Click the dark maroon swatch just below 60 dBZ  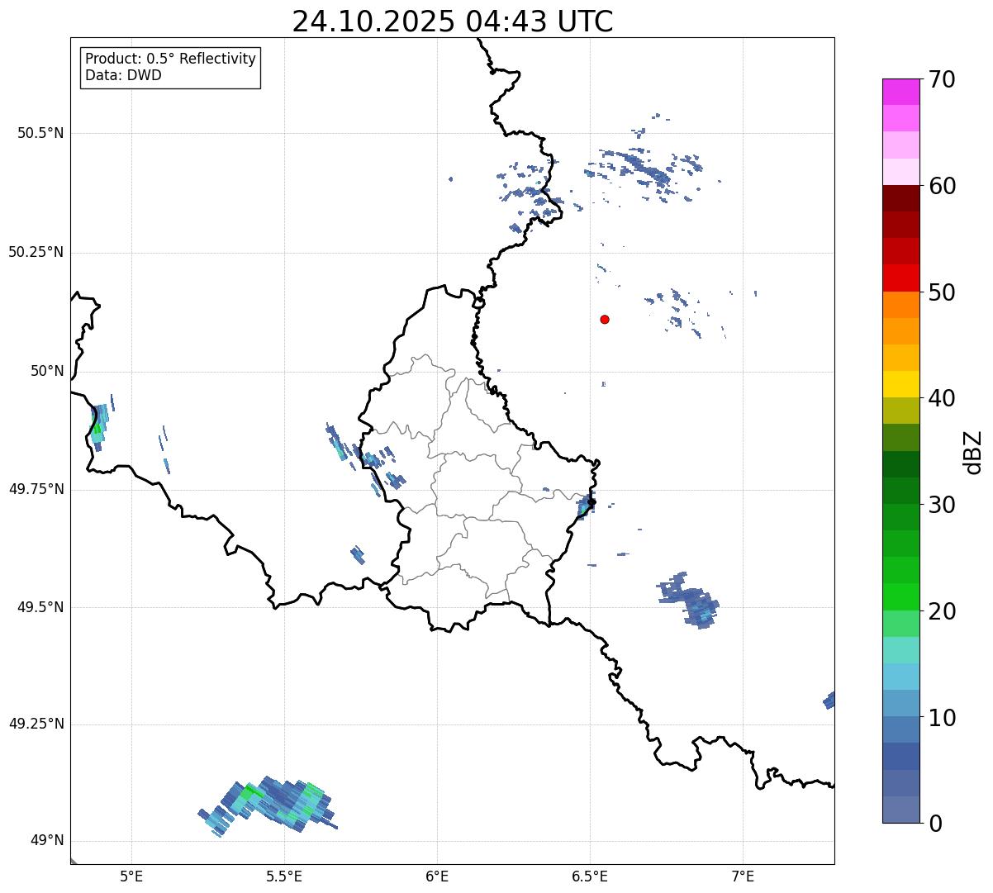coord(900,198)
